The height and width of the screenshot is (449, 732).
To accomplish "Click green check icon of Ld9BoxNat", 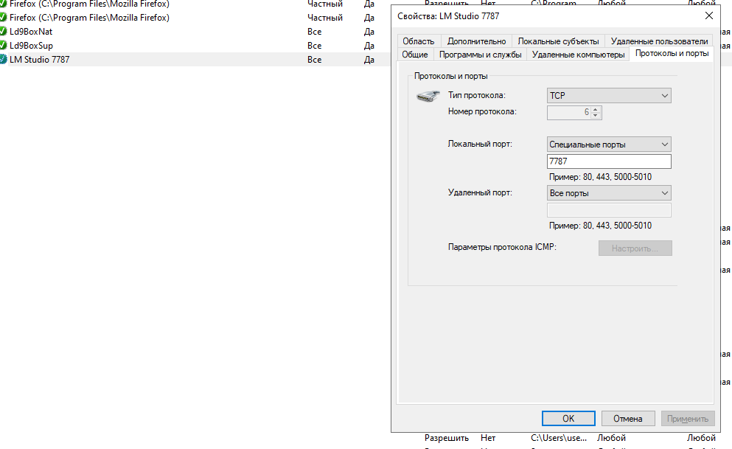I will click(3, 31).
